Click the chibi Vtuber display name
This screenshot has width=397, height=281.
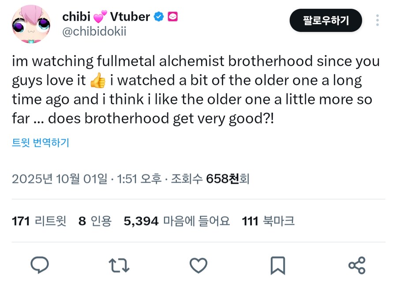click(x=106, y=17)
